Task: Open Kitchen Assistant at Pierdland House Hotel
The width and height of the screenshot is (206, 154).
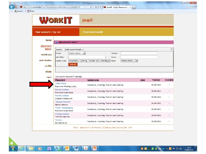Action: pos(62,90)
